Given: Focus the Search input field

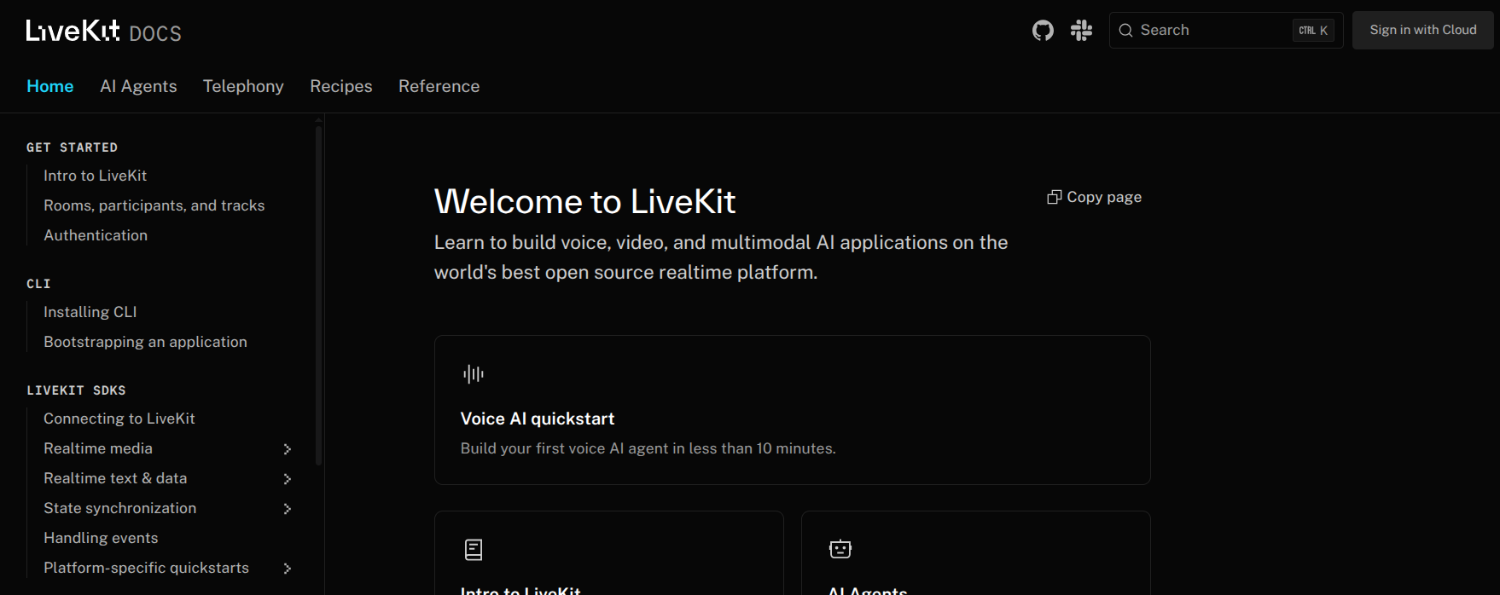Looking at the screenshot, I should (x=1226, y=30).
